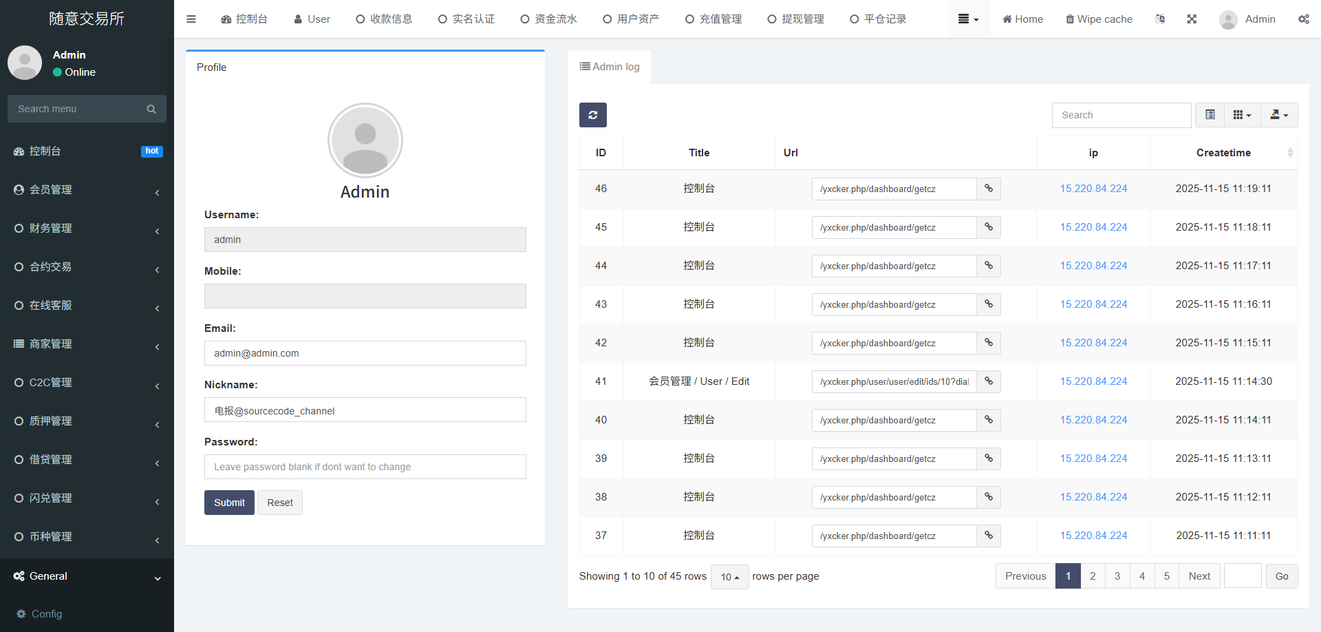
Task: Click link icon in log row 46
Action: (x=989, y=189)
